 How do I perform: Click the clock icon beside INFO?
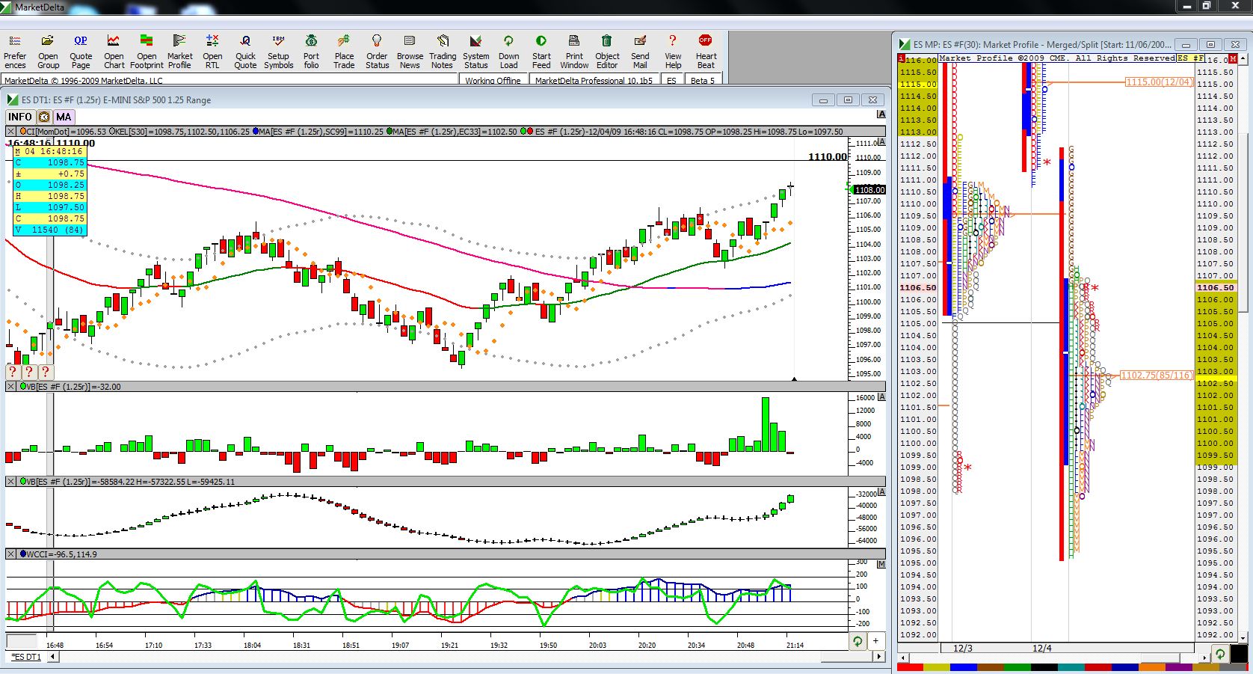click(44, 117)
